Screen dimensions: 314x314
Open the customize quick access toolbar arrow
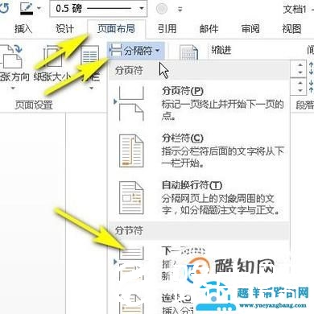click(x=180, y=10)
